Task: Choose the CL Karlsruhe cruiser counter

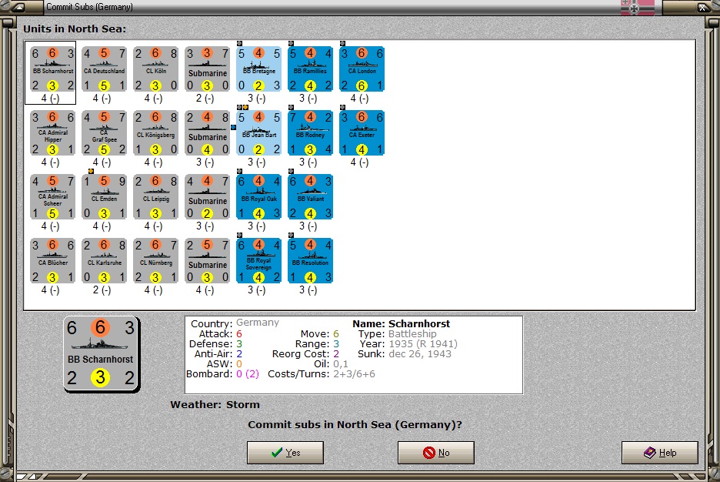Action: click(x=105, y=260)
